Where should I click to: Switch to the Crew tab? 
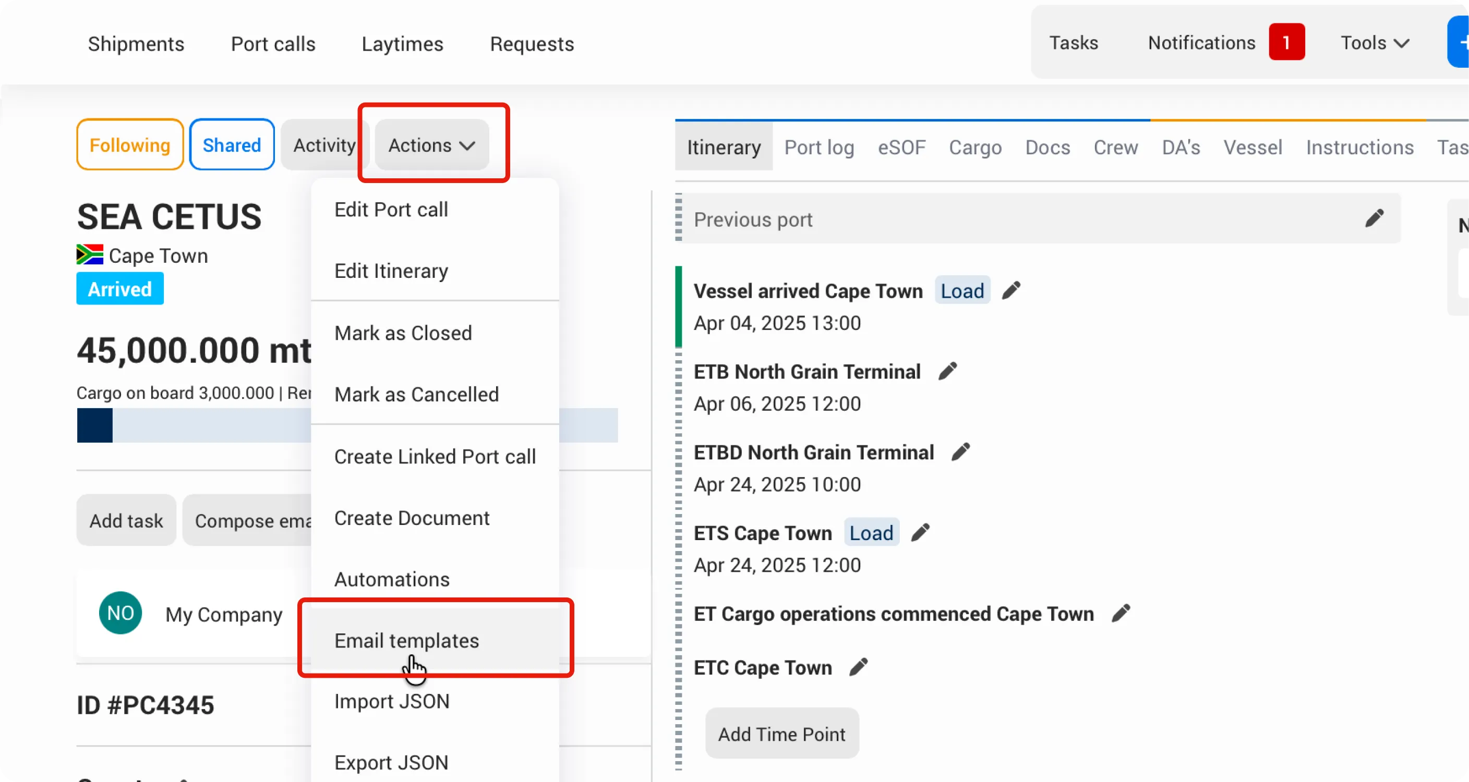pos(1115,147)
